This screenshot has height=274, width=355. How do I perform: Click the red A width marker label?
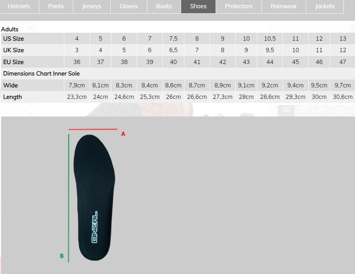click(123, 134)
